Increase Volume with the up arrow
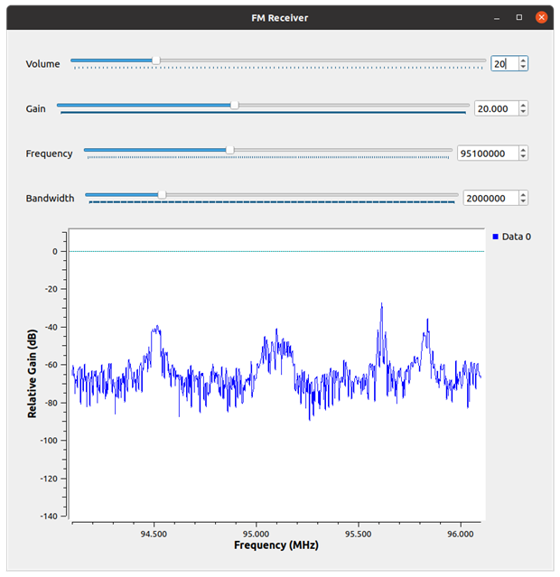 point(524,60)
